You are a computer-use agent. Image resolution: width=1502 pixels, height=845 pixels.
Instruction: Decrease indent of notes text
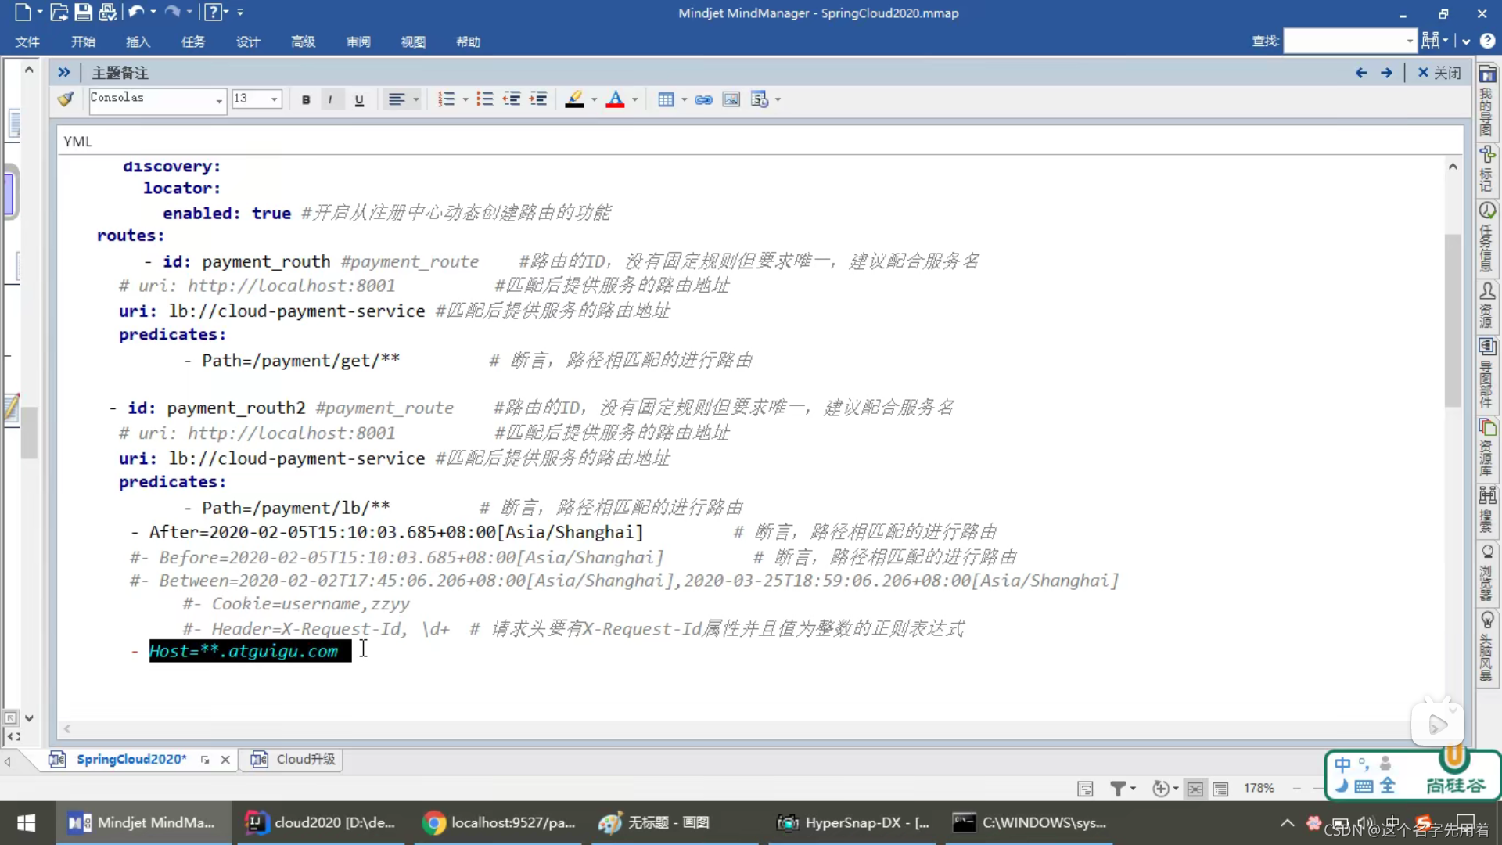click(512, 99)
